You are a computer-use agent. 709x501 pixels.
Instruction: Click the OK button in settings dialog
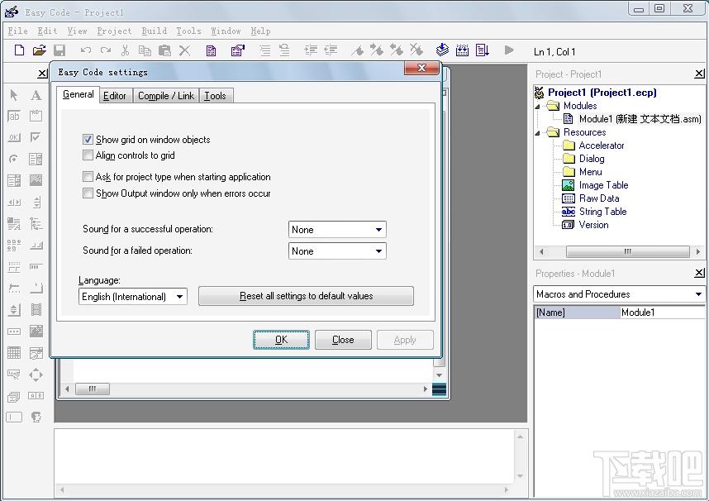[281, 340]
